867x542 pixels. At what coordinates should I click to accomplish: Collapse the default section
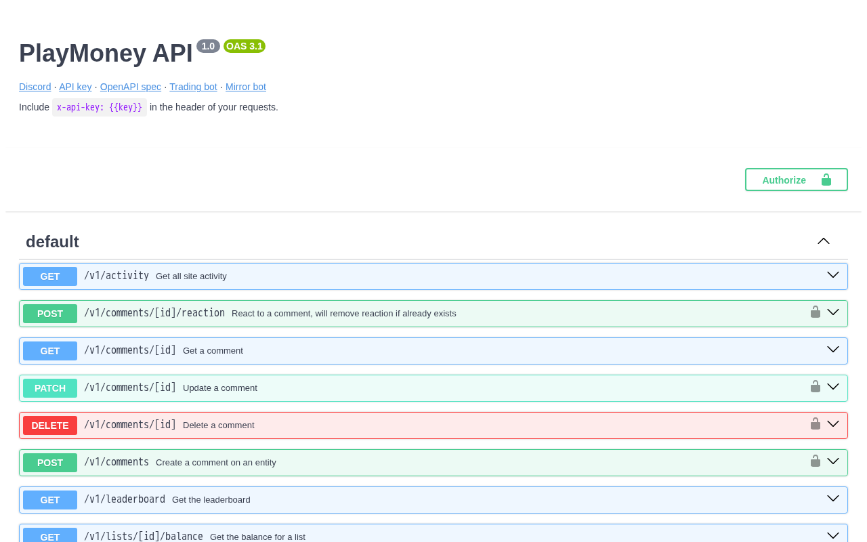pyautogui.click(x=824, y=241)
